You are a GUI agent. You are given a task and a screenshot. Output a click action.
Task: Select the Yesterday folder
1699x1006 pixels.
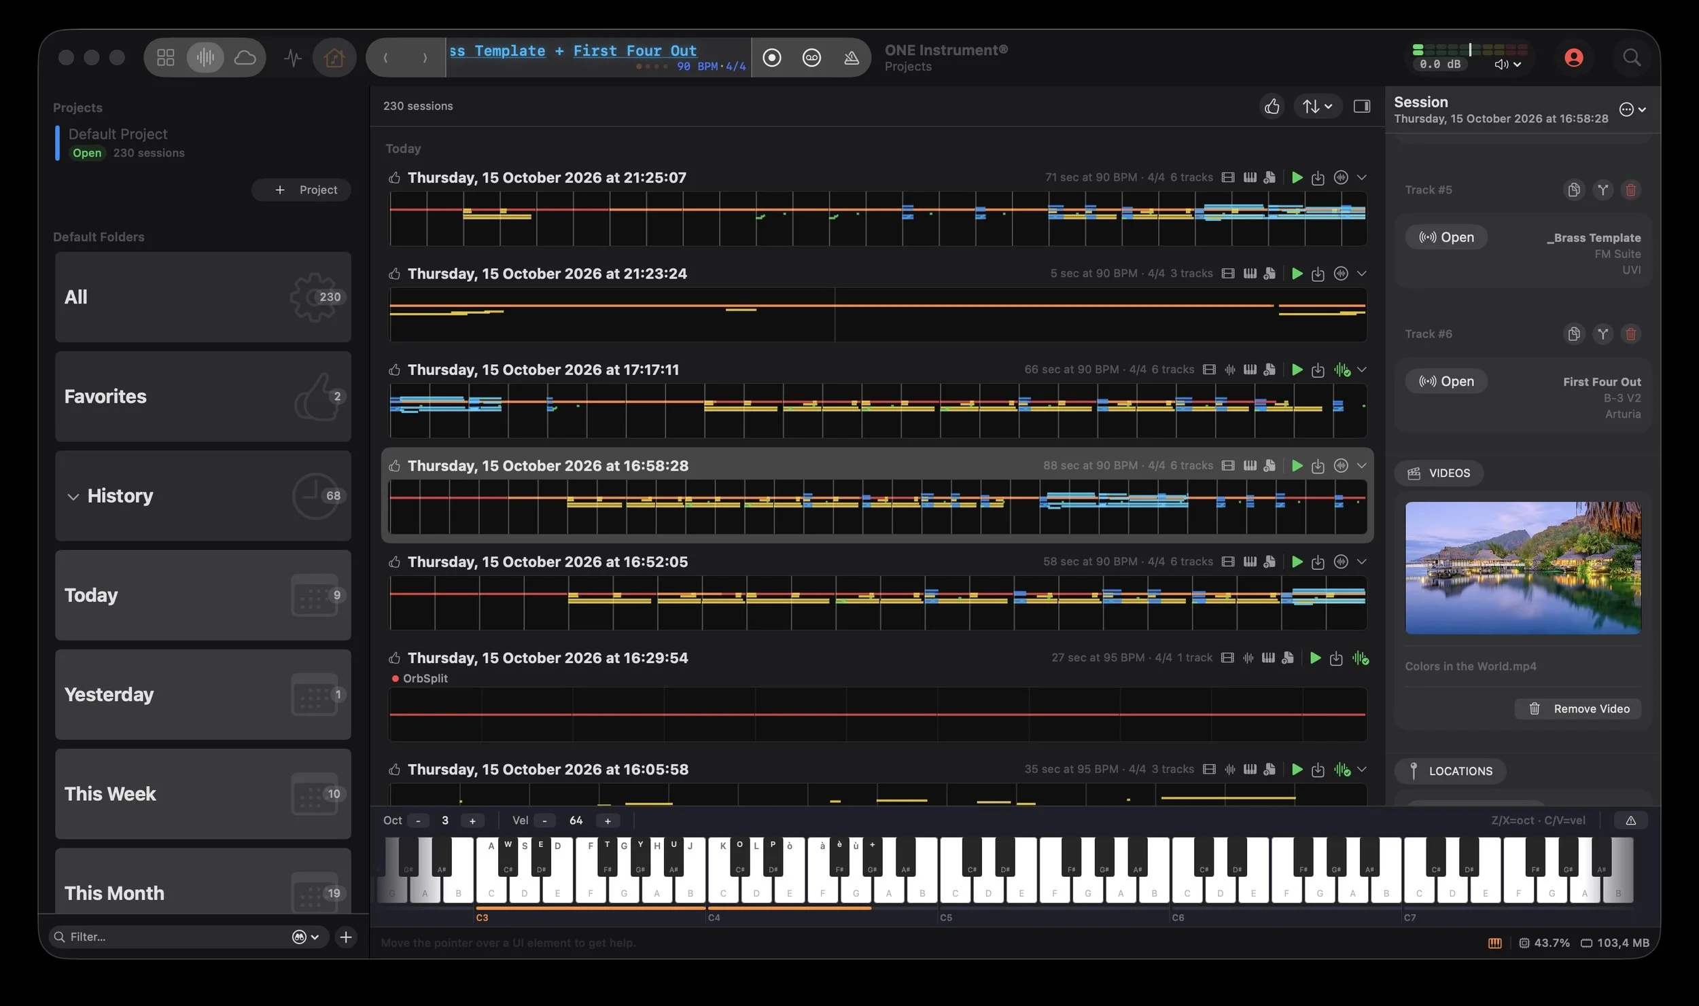click(203, 694)
